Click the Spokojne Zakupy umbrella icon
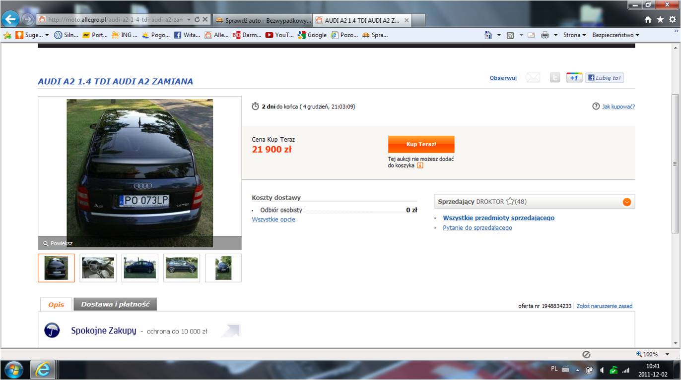The height and width of the screenshot is (380, 681). click(52, 330)
